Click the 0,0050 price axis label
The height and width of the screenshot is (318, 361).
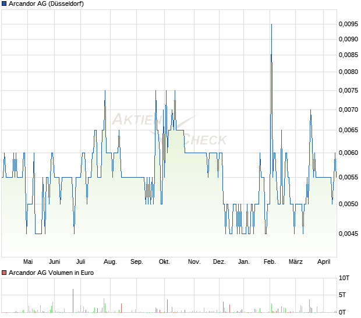click(348, 204)
